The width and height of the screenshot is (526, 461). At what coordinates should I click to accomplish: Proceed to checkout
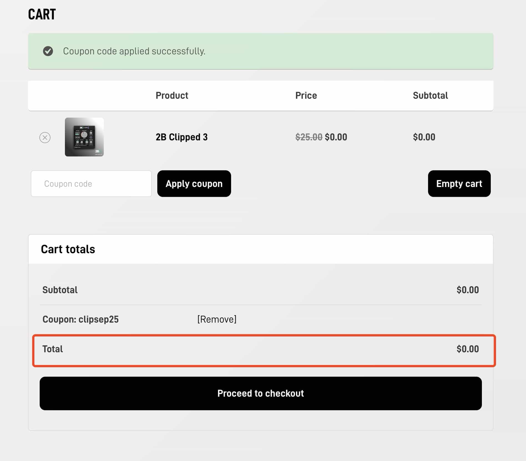point(261,393)
